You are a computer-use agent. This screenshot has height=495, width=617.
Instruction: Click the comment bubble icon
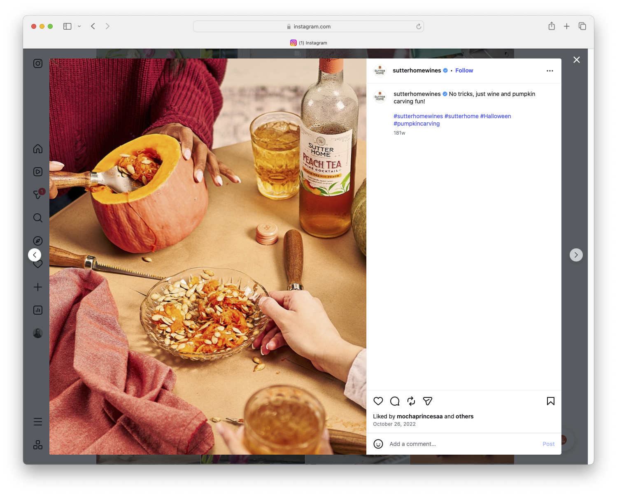pyautogui.click(x=395, y=401)
